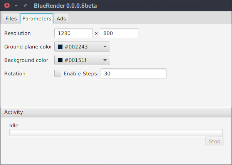Expand the Ground plane color dropdown arrow

click(x=105, y=47)
